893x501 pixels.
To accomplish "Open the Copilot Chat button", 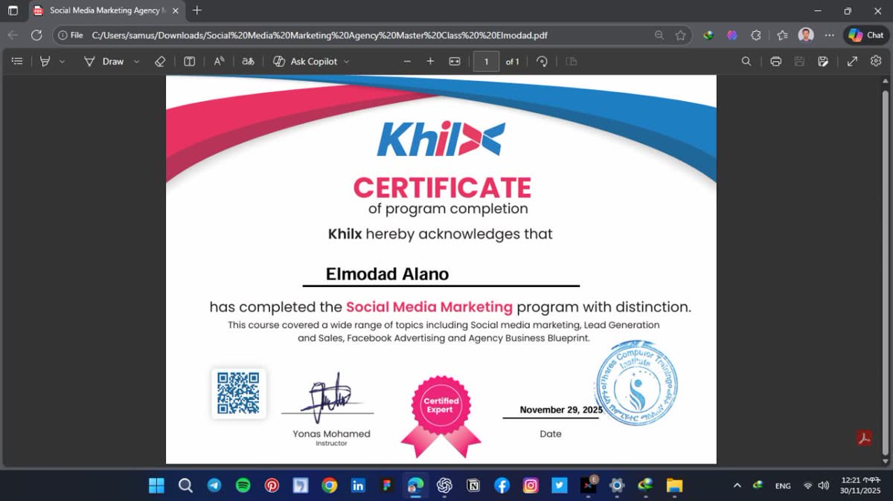I will (x=866, y=35).
